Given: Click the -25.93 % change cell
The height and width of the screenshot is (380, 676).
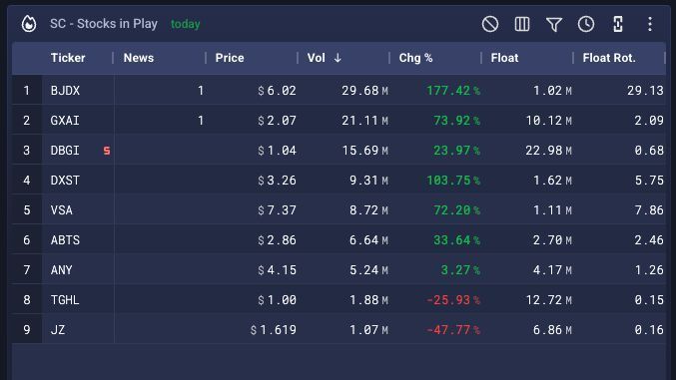Looking at the screenshot, I should [x=453, y=300].
